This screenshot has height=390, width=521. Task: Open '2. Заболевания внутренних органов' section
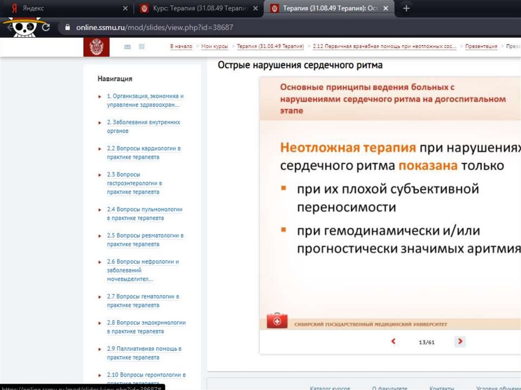[x=143, y=127]
